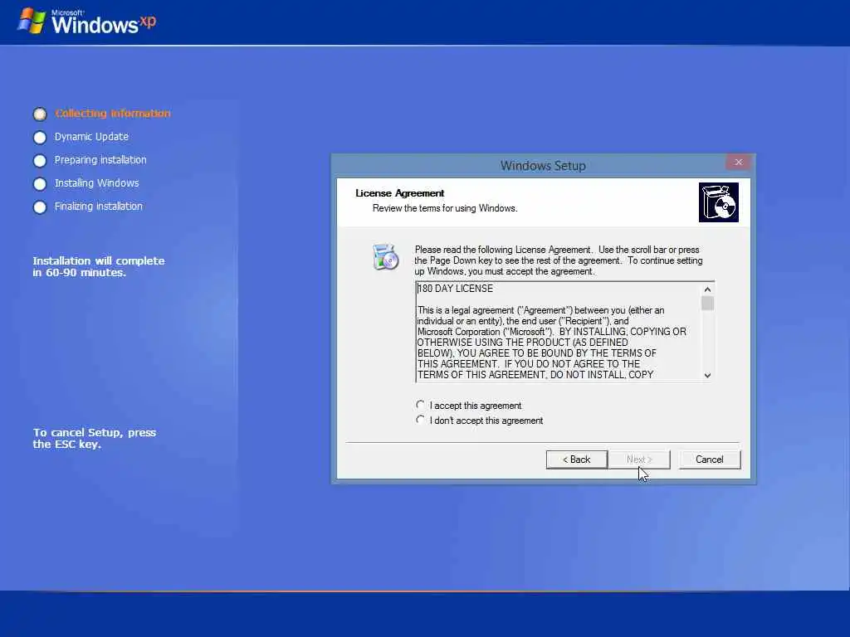The image size is (850, 637).
Task: Choose "I don't accept this agreement" option
Action: point(420,420)
